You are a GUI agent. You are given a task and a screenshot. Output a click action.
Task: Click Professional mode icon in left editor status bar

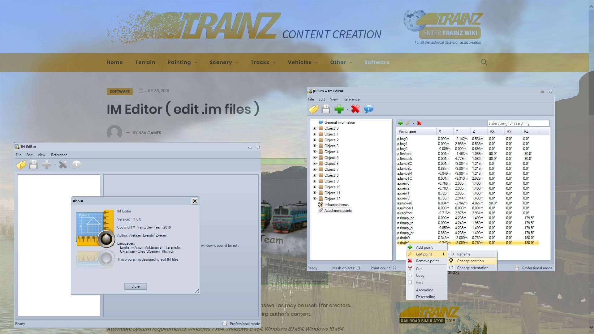(x=225, y=323)
